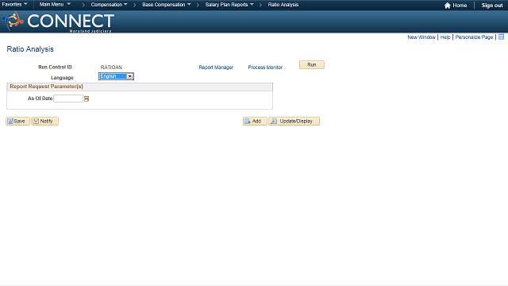Click the Add button
The height and width of the screenshot is (286, 508).
[x=255, y=122]
